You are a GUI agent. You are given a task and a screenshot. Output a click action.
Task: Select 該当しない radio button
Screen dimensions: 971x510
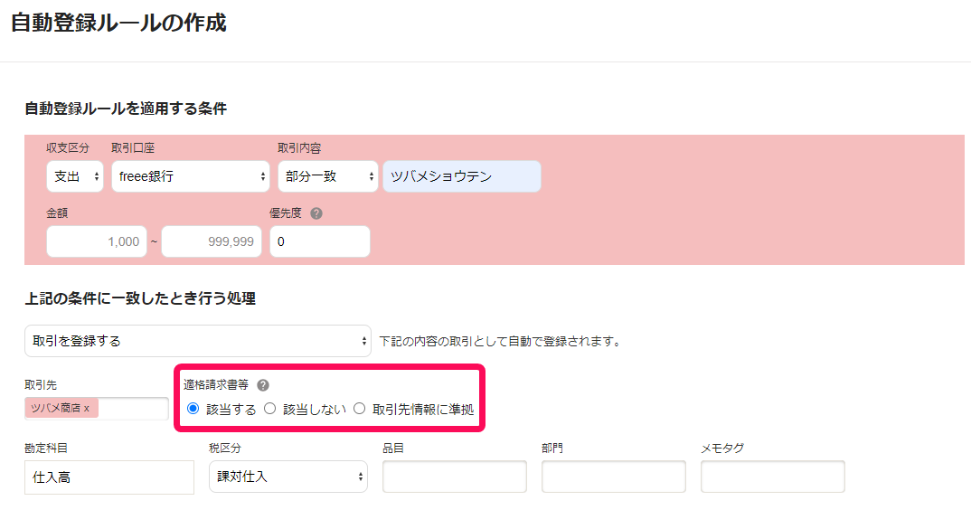tap(270, 409)
